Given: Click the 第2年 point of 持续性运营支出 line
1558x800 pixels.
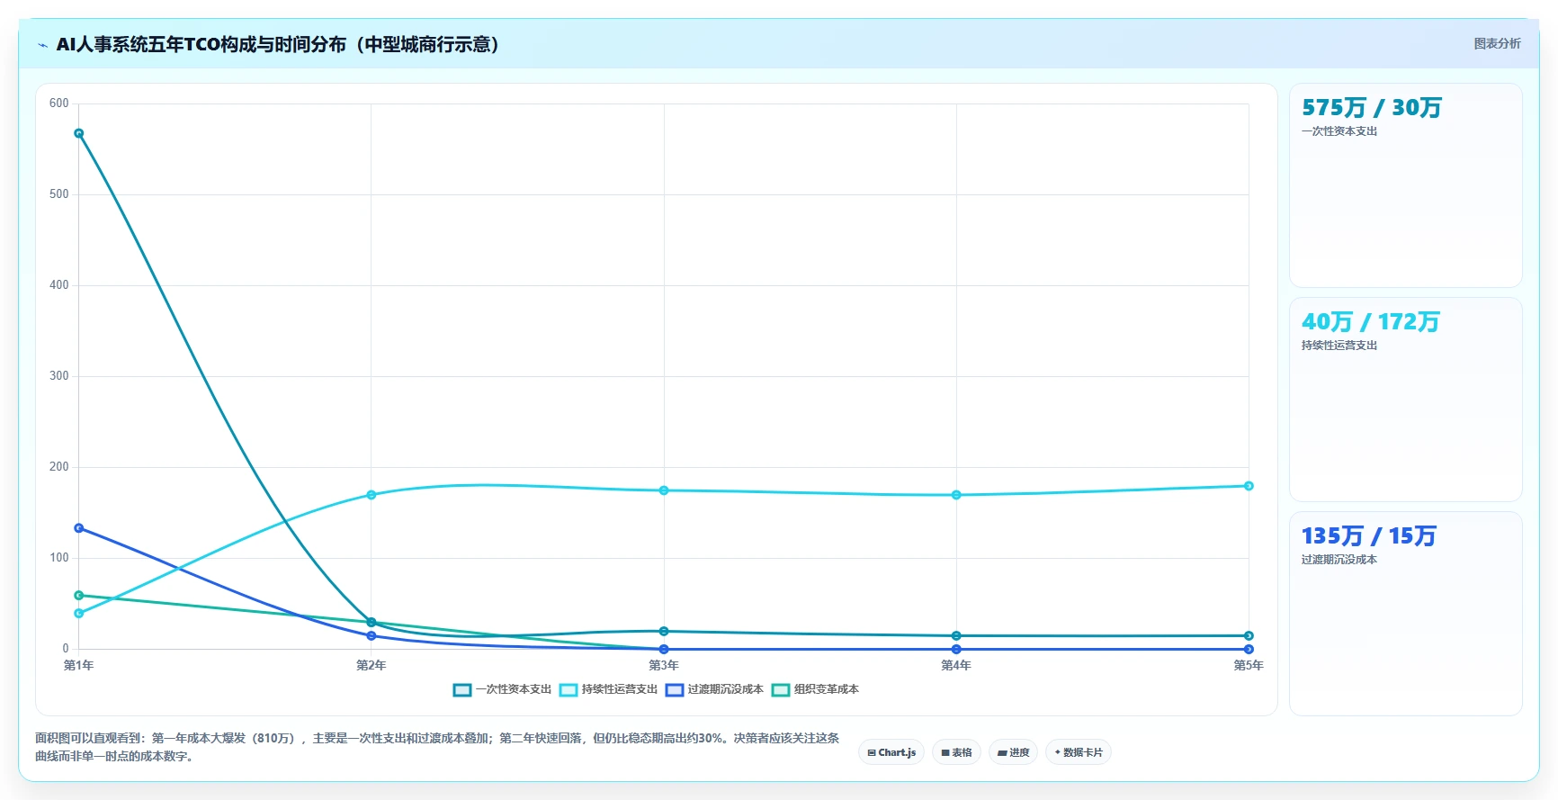Looking at the screenshot, I should tap(372, 495).
